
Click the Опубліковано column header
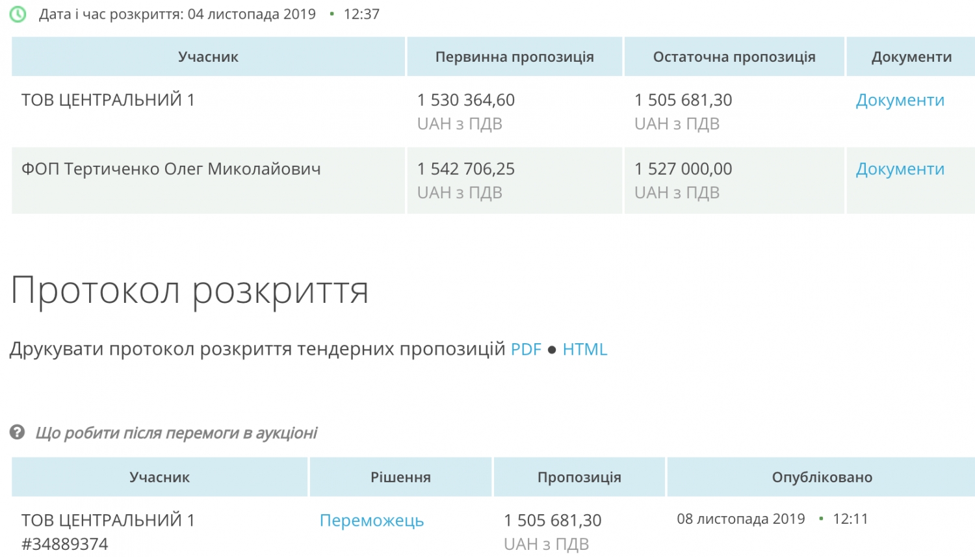pos(822,478)
